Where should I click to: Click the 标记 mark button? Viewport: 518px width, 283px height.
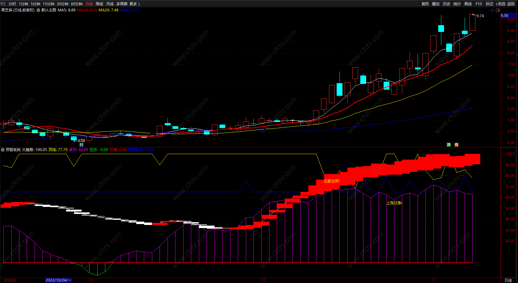489,4
